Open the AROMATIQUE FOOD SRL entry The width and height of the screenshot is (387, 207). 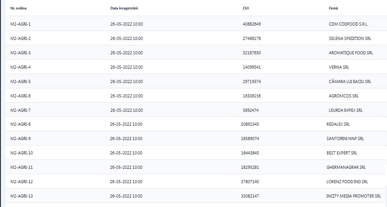tap(351, 53)
